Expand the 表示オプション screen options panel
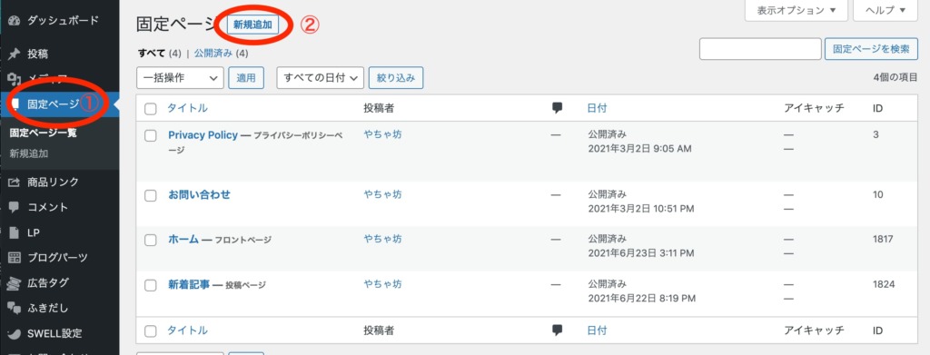 point(796,10)
